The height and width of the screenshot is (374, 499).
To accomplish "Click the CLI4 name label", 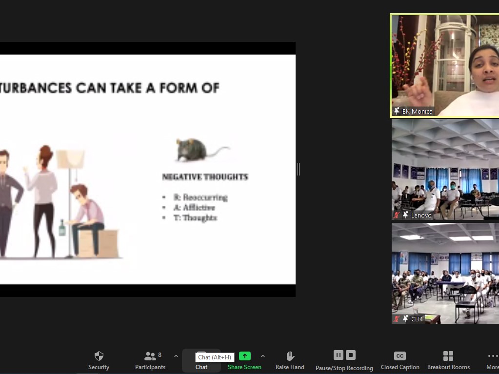I will tap(417, 319).
